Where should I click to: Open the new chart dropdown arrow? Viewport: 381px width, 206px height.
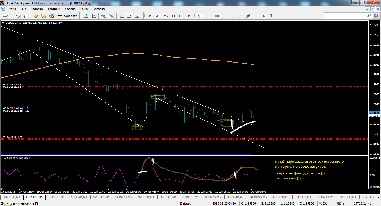click(10, 16)
